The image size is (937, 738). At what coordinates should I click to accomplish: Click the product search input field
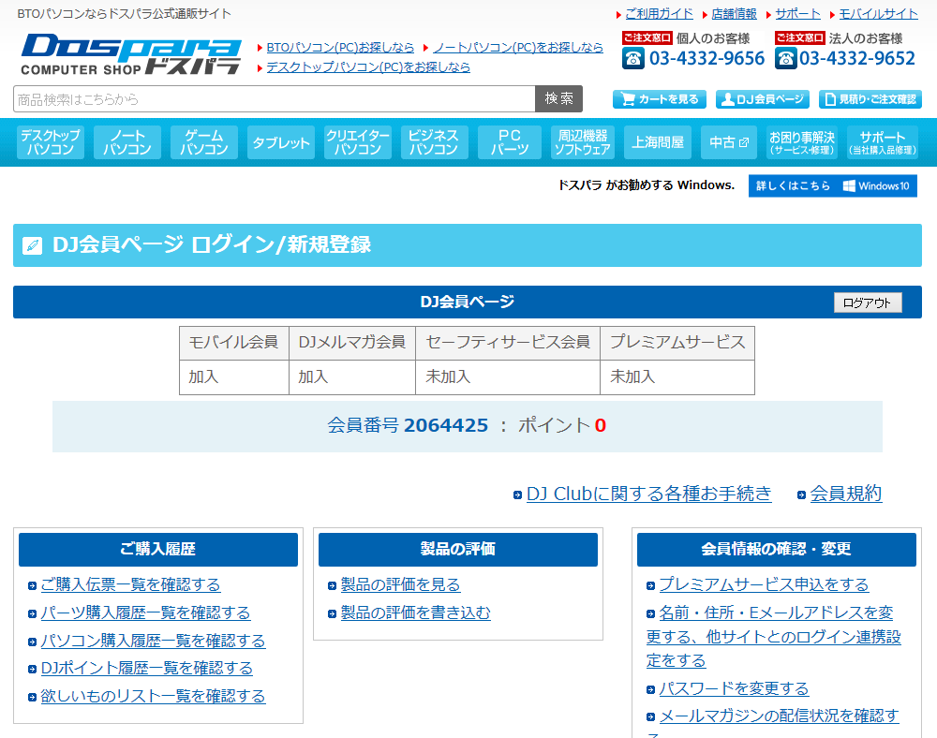275,98
